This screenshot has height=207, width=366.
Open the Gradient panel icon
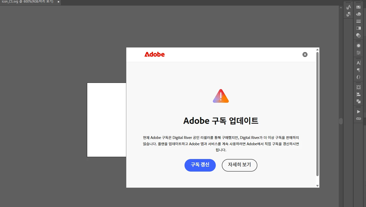[358, 28]
